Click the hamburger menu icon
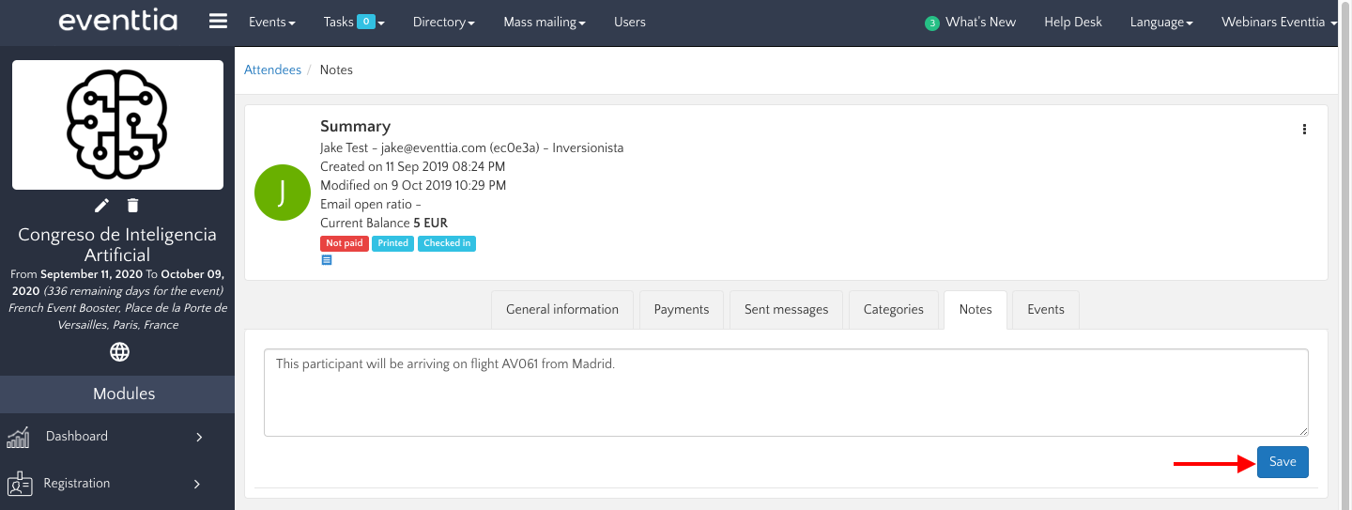Image resolution: width=1352 pixels, height=510 pixels. 218,22
